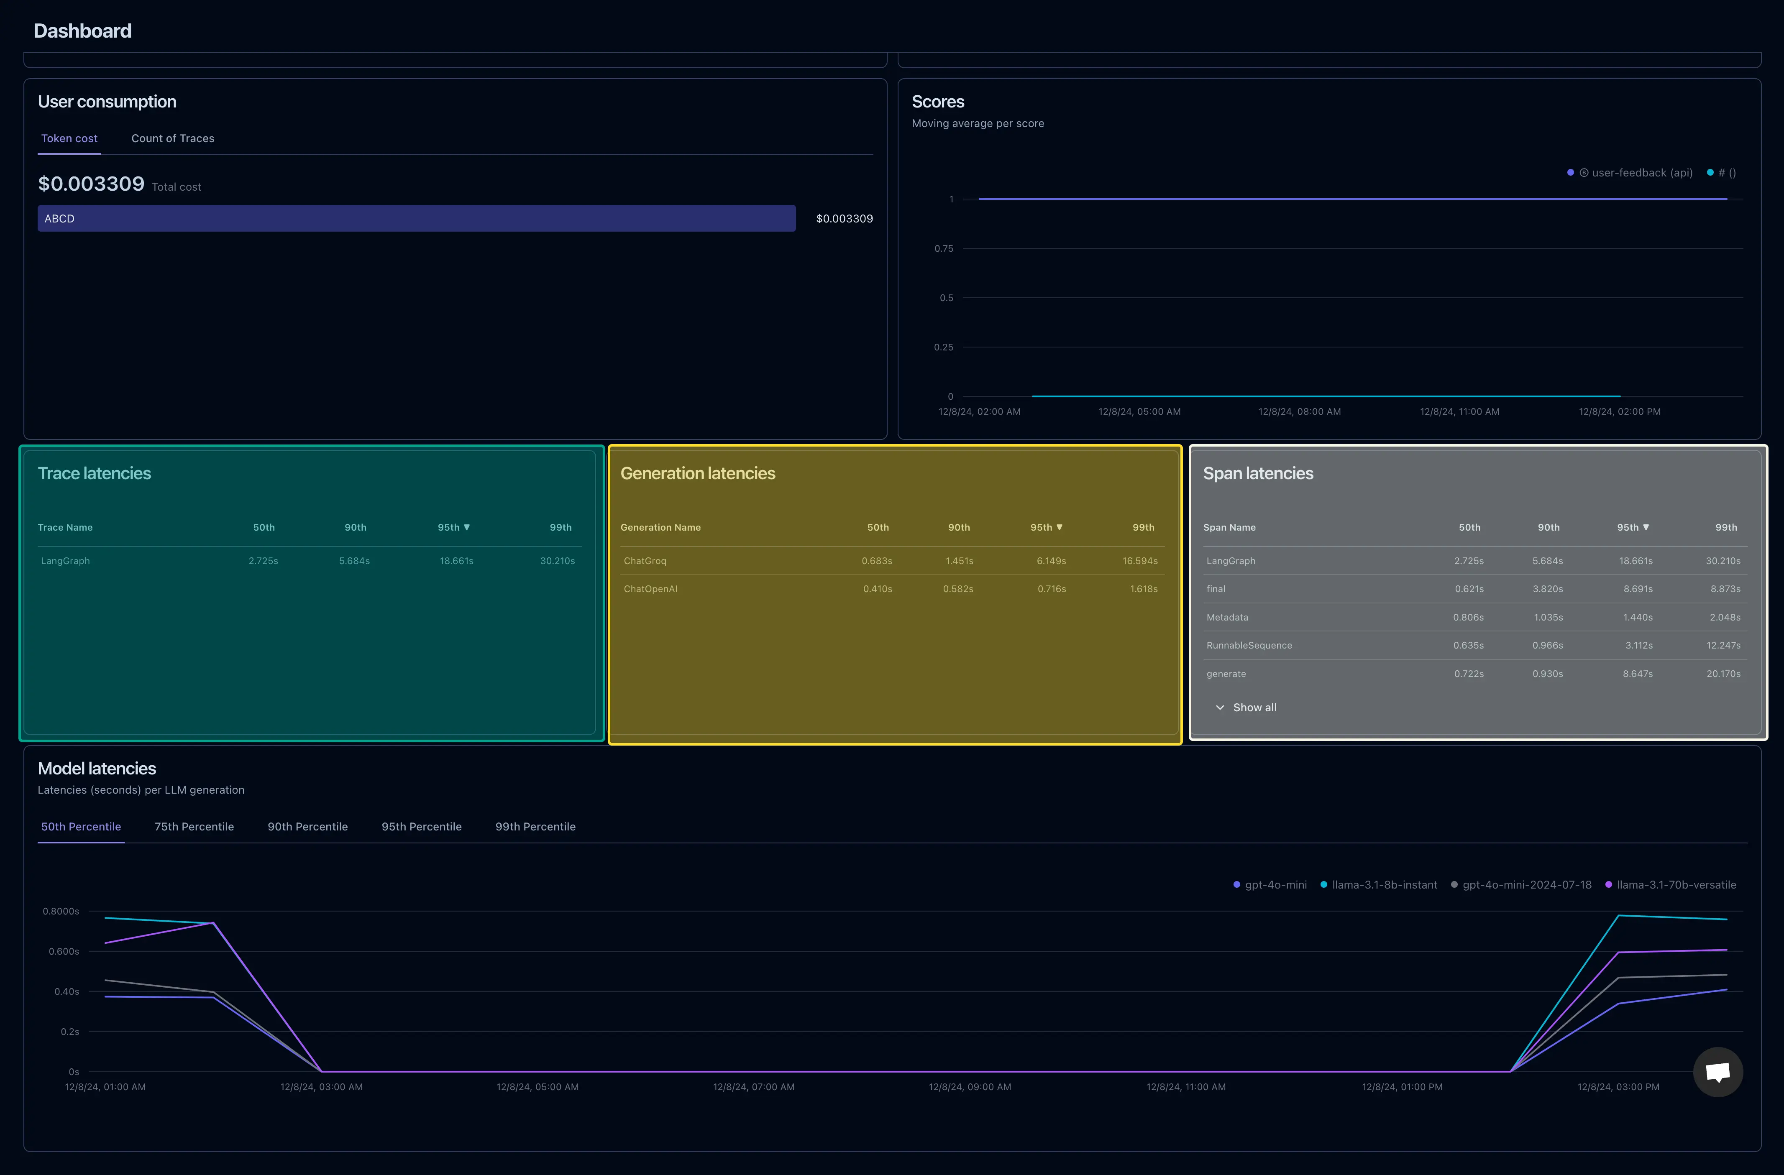This screenshot has height=1175, width=1784.
Task: Toggle the # () legend dot in Scores
Action: [x=1710, y=172]
